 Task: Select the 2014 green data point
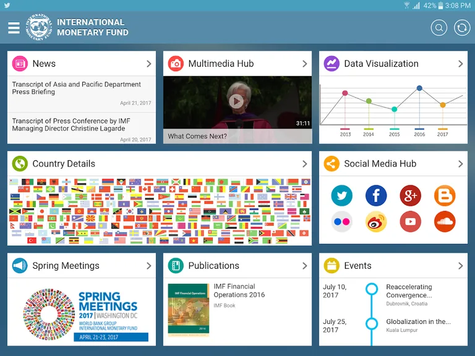[x=369, y=101]
